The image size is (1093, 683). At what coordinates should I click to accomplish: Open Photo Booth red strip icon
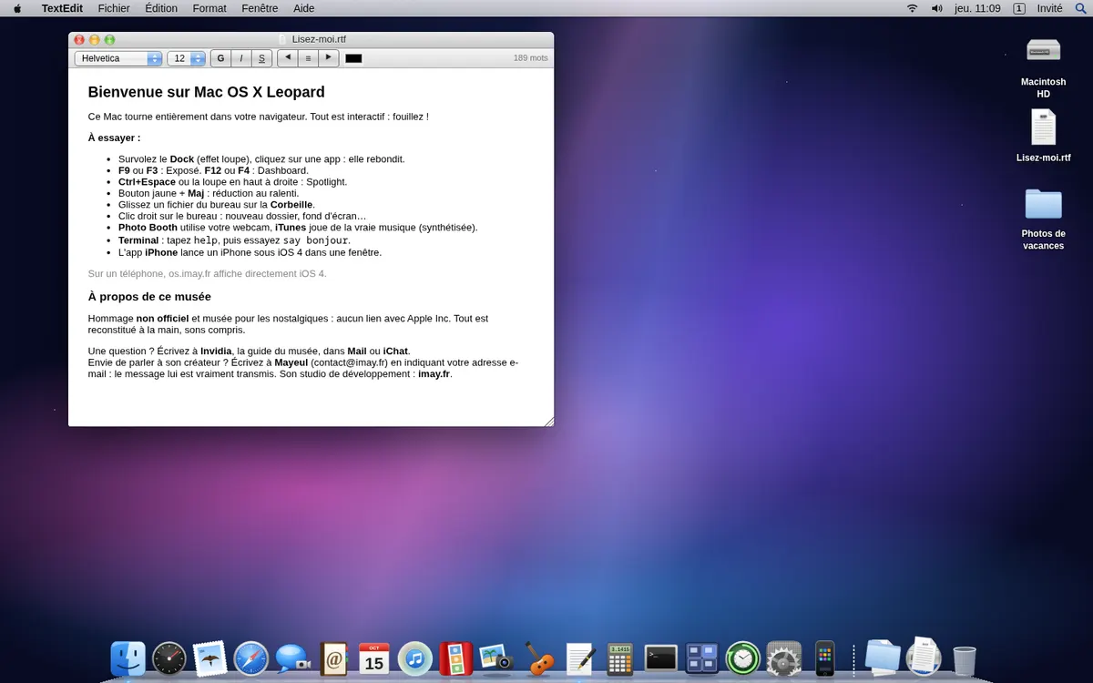pyautogui.click(x=456, y=658)
